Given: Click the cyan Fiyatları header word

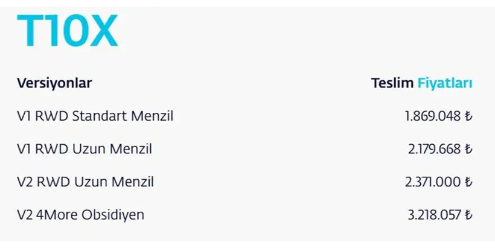Looking at the screenshot, I should (445, 83).
